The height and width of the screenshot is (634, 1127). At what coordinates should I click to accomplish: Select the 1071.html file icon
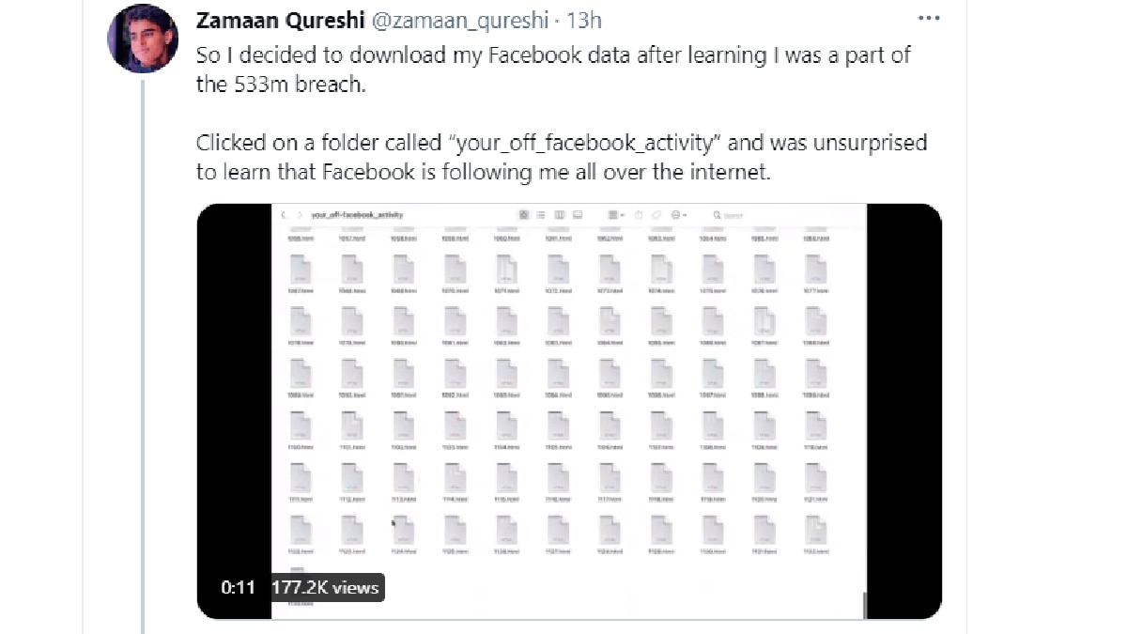506,272
